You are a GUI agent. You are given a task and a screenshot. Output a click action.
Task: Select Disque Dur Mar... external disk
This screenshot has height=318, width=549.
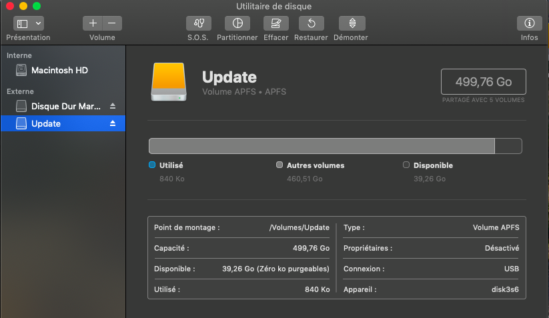click(63, 106)
